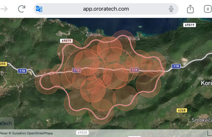Open the tab switcher showing 8
The height and width of the screenshot is (137, 212).
click(208, 9)
